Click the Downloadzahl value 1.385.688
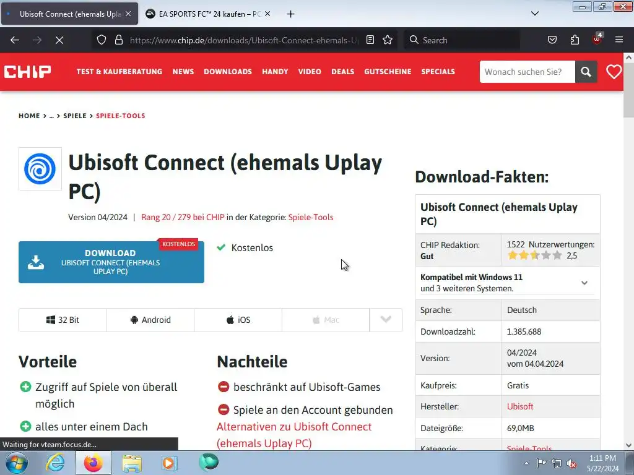This screenshot has height=475, width=634. [524, 332]
